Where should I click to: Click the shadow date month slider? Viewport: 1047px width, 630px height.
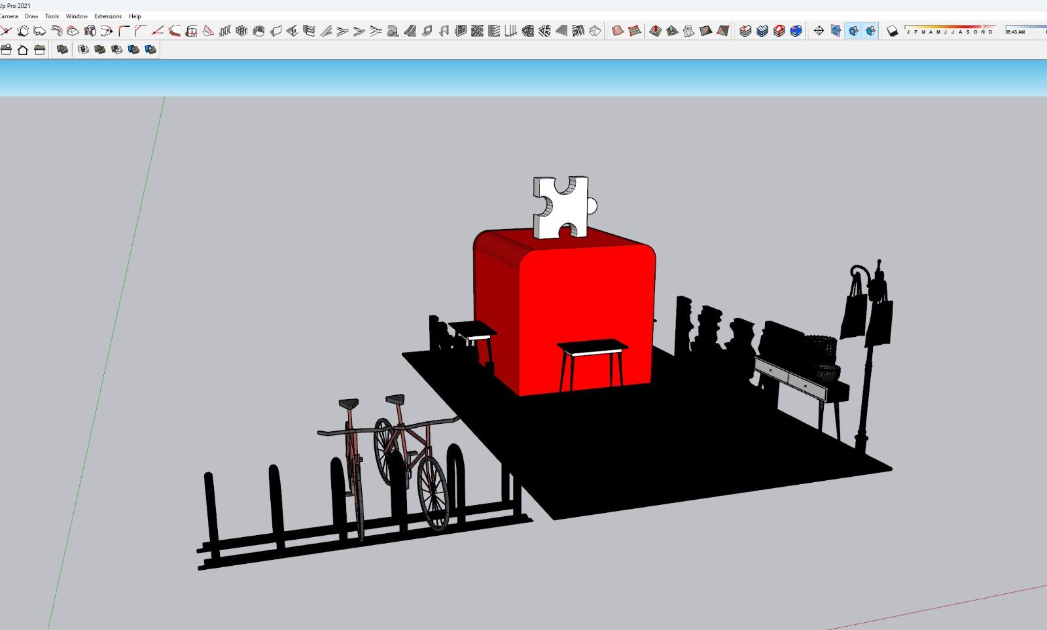949,27
